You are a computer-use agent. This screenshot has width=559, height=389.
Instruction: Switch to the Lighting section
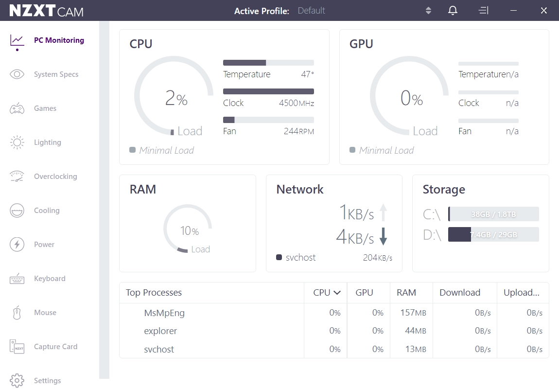pos(48,142)
